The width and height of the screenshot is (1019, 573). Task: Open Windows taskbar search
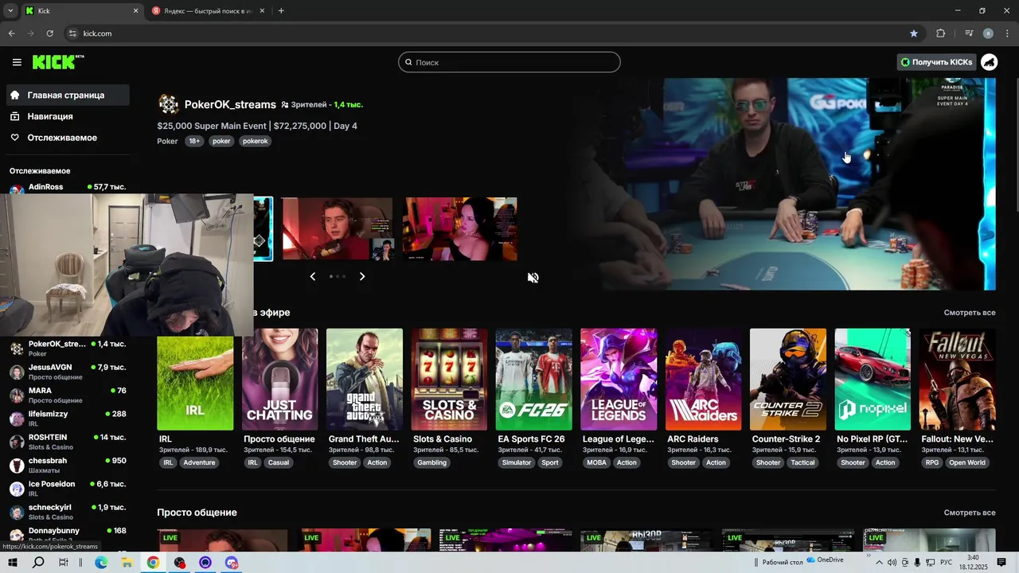point(38,563)
